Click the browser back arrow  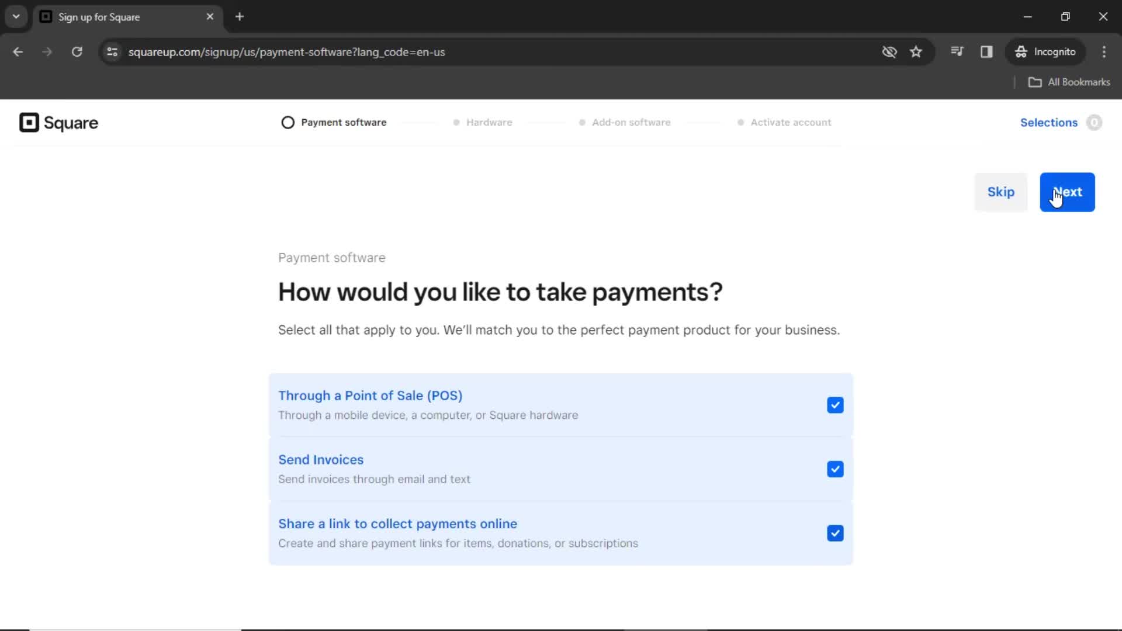coord(19,51)
